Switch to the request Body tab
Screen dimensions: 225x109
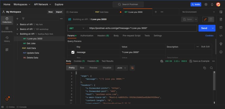pos(116,35)
